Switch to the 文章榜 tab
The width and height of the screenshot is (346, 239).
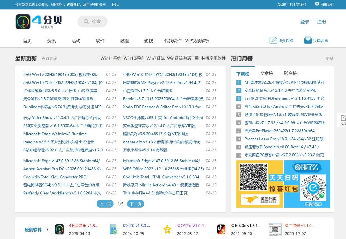(x=266, y=73)
